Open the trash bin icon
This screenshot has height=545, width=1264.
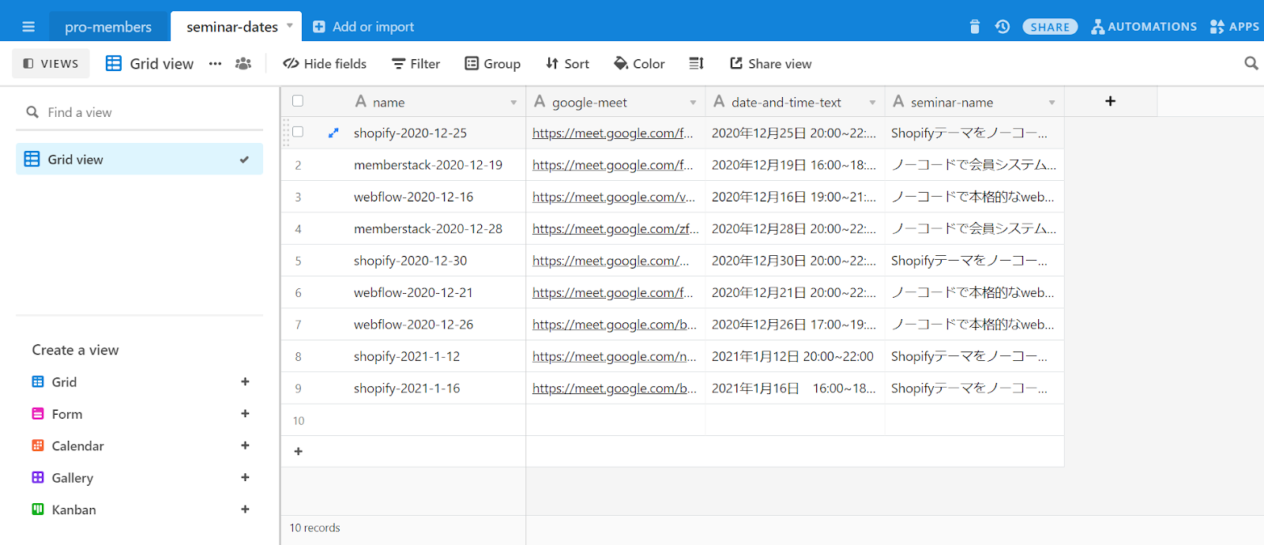click(x=975, y=27)
